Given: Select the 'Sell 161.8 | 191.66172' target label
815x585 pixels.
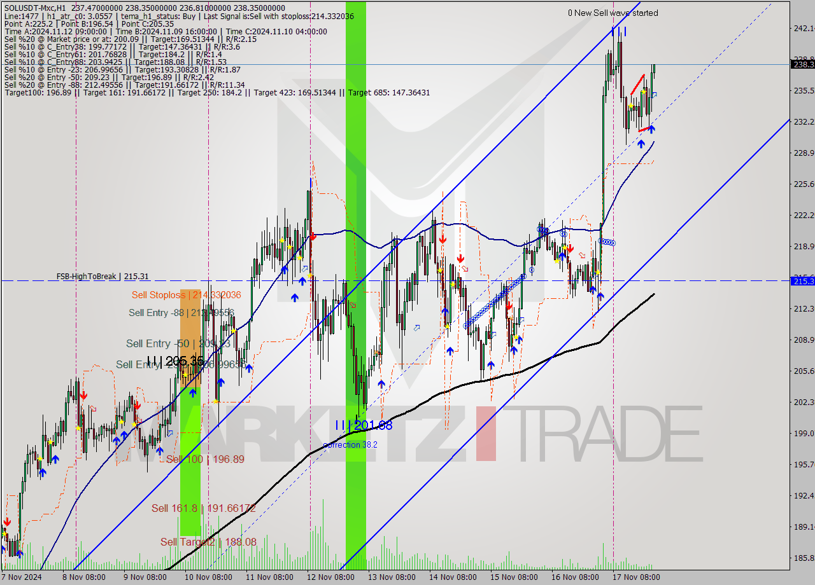Looking at the screenshot, I should pos(204,508).
